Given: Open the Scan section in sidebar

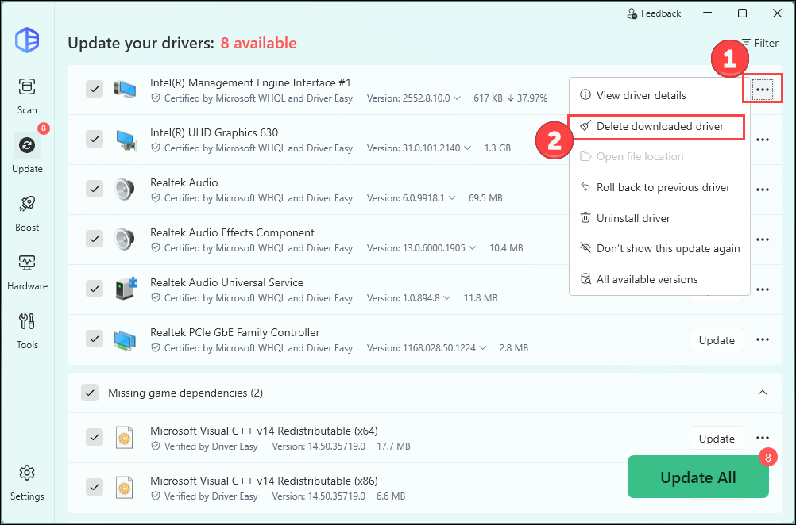Looking at the screenshot, I should pos(27,95).
